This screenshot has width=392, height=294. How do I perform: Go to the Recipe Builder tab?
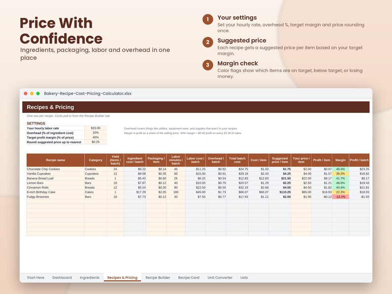pos(158,278)
